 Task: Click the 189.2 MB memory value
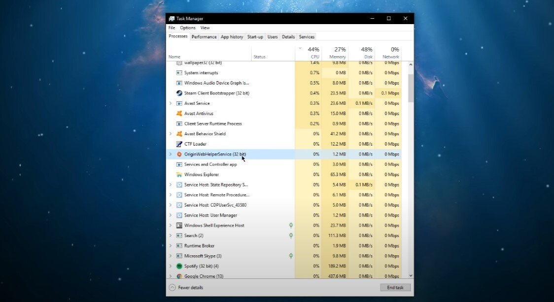pyautogui.click(x=337, y=266)
